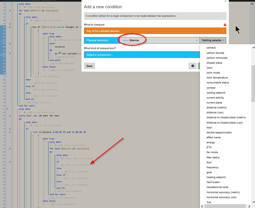Screen dimensions: 255x208
Task: Close the Add a new condition dialog
Action: tap(225, 1)
